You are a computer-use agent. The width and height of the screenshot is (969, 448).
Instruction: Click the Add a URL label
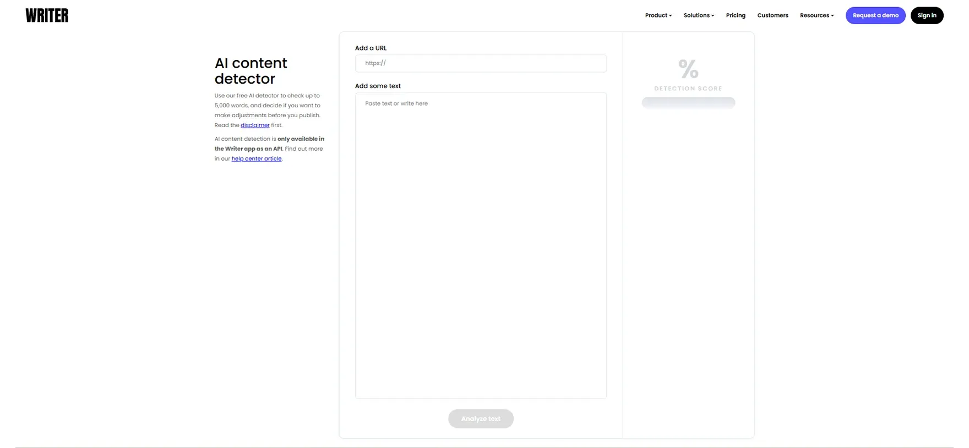coord(371,48)
